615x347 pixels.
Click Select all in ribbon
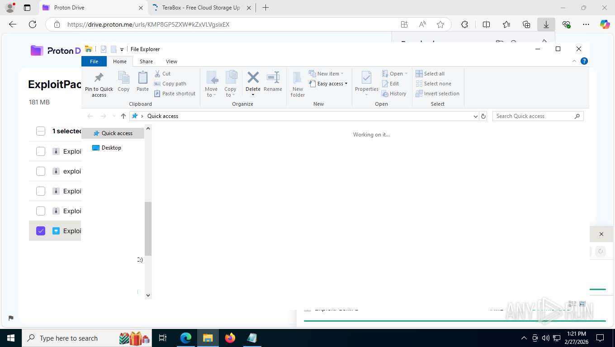coord(430,74)
